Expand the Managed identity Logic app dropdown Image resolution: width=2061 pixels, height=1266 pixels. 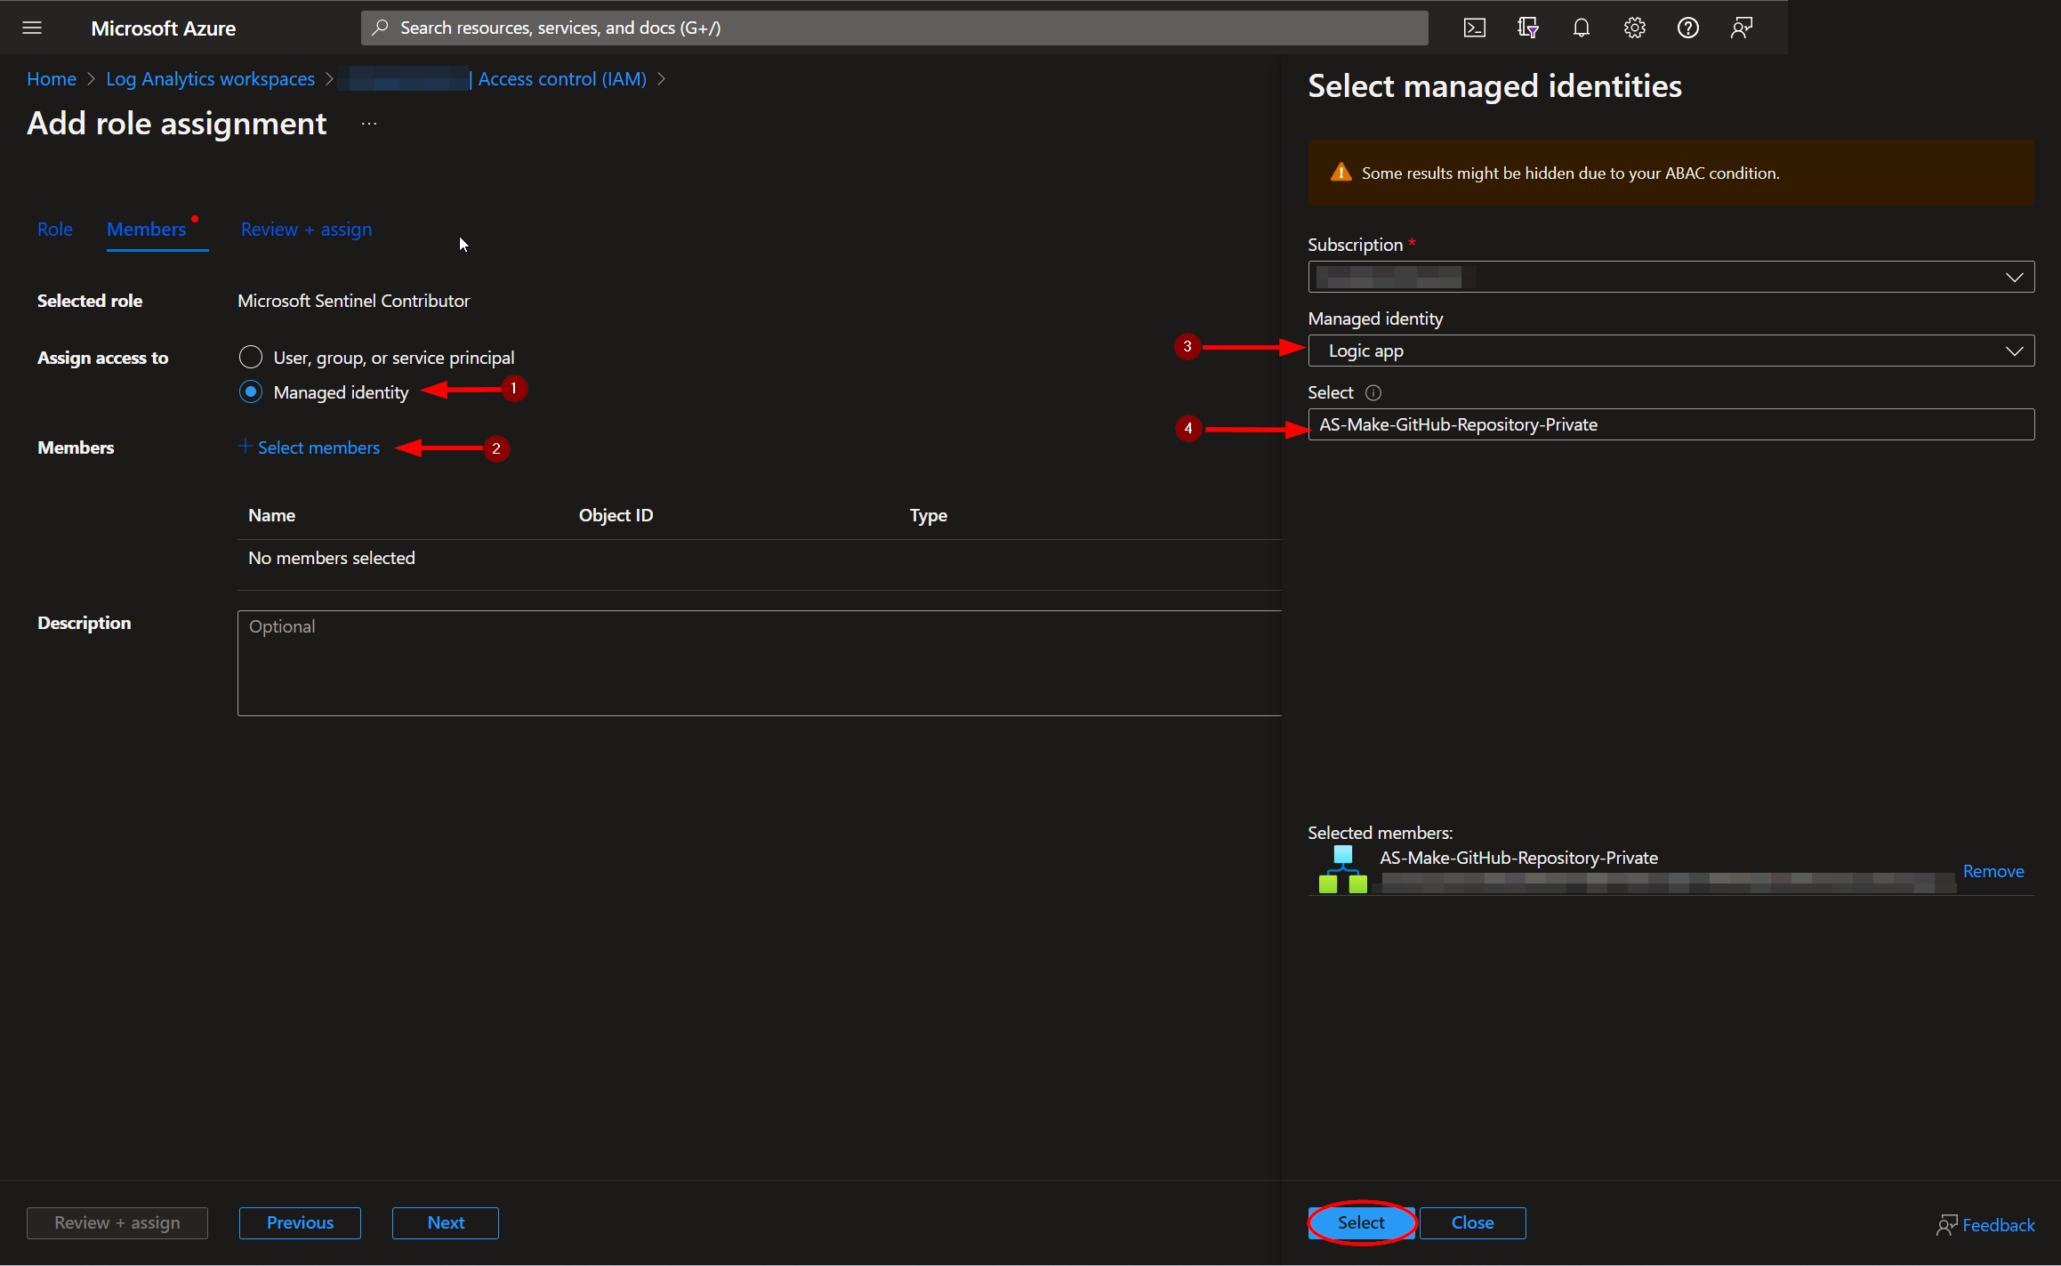click(1671, 351)
